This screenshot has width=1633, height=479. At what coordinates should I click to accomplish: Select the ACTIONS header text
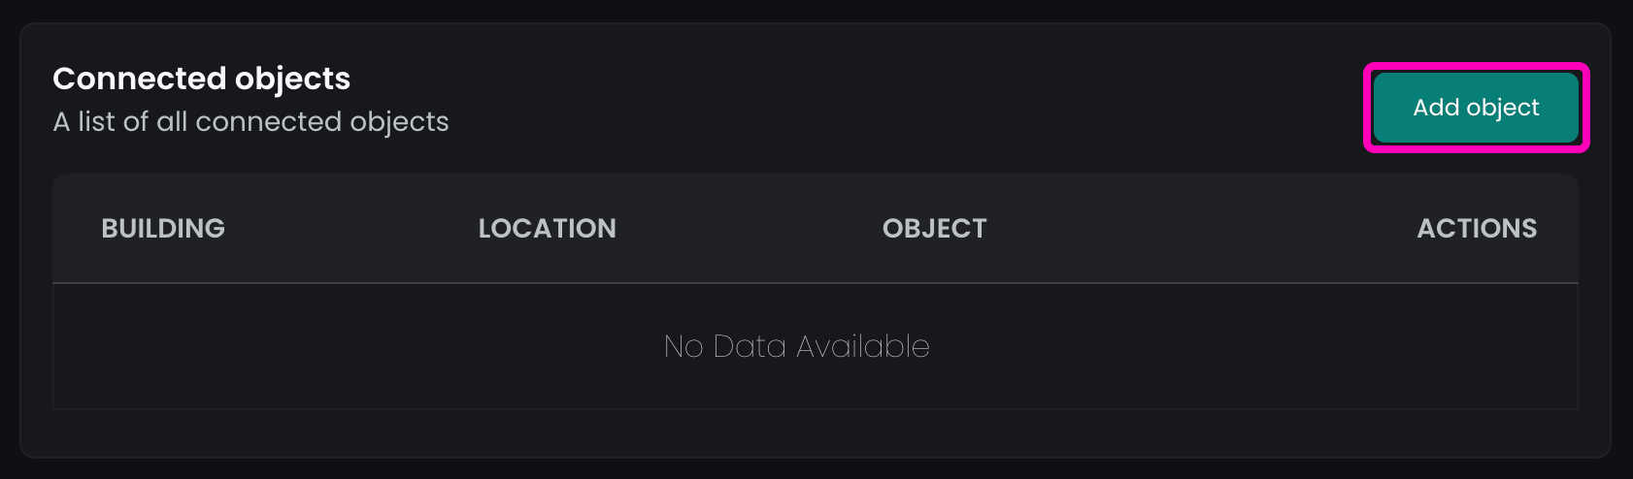(1477, 229)
